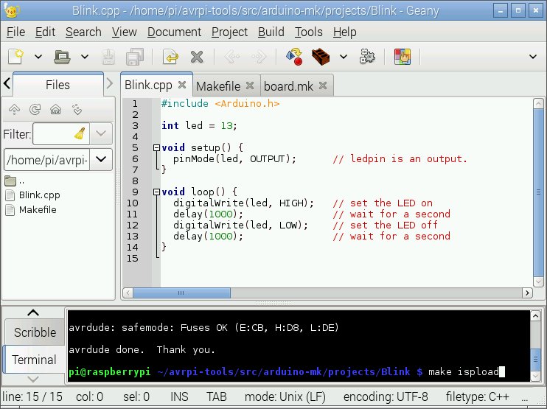Viewport: 547px width, 409px height.
Task: Collapse the setup() function fold marker
Action: [x=156, y=148]
